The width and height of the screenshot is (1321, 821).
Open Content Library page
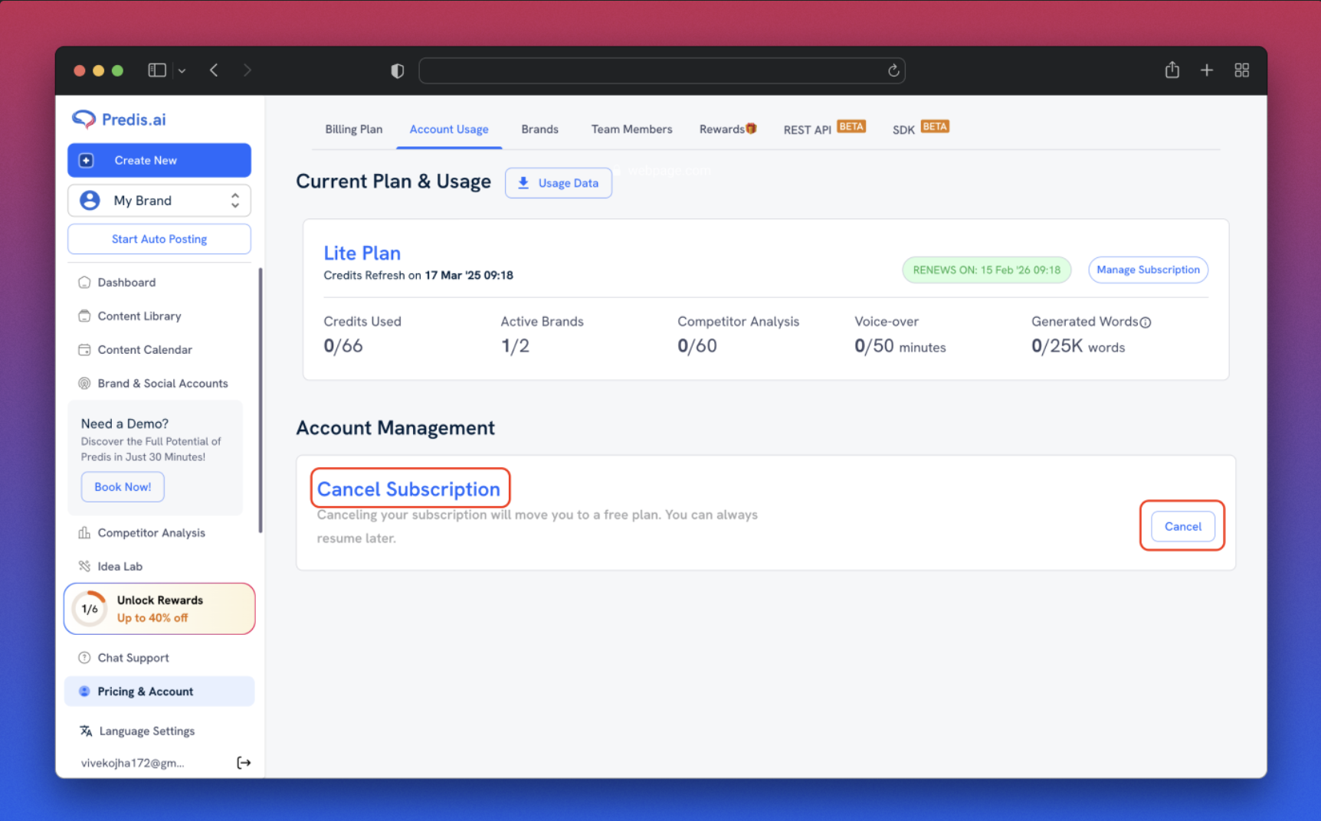tap(139, 316)
